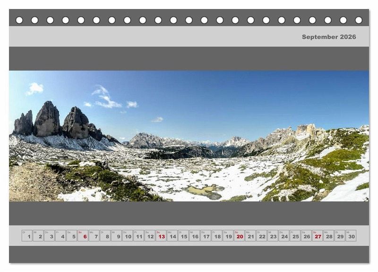Click the grassy slope on photo's right
Viewport: 378px width, 272px height.
point(331,161)
